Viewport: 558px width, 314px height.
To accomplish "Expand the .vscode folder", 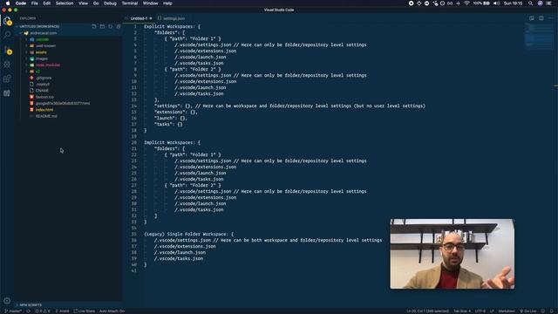I will (x=42, y=39).
